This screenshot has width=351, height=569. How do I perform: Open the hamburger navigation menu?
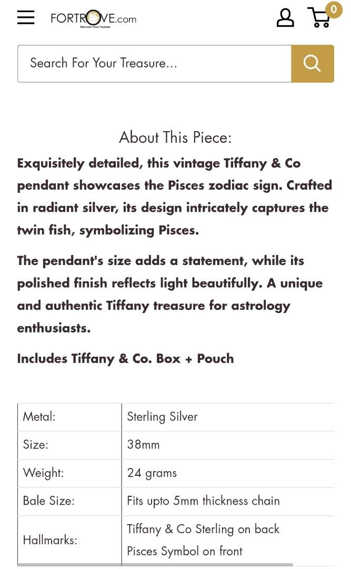point(26,17)
